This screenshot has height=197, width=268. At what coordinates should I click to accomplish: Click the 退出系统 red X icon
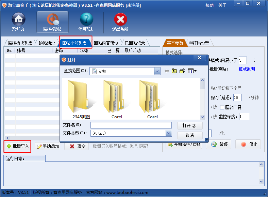[120, 22]
